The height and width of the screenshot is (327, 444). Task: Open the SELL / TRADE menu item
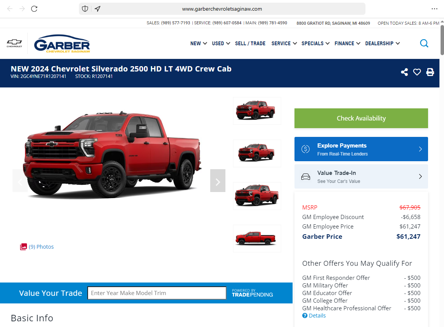[x=250, y=43]
